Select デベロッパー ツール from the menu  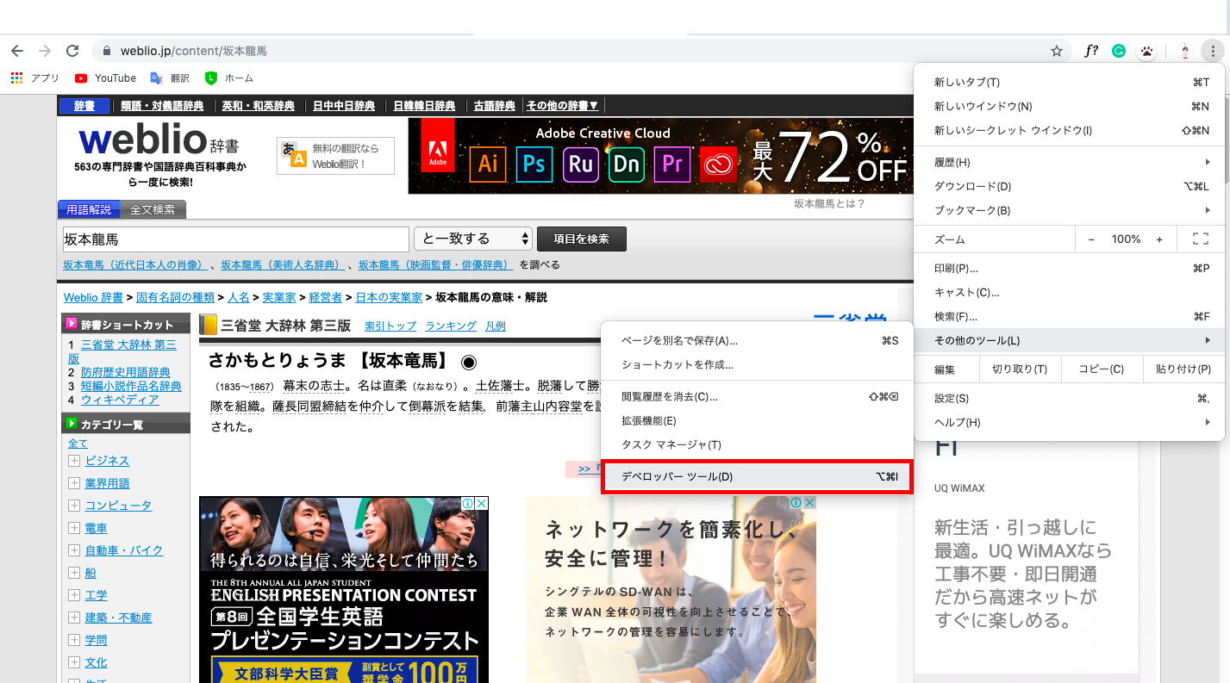[x=756, y=475]
